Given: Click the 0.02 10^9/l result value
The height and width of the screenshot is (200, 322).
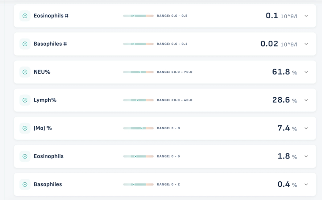Looking at the screenshot, I should 279,44.
